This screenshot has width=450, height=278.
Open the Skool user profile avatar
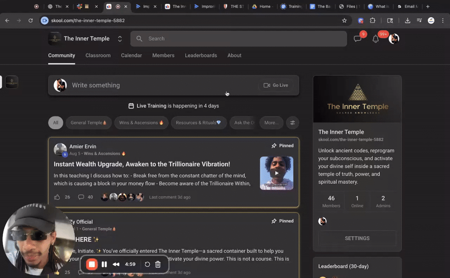[x=394, y=39]
